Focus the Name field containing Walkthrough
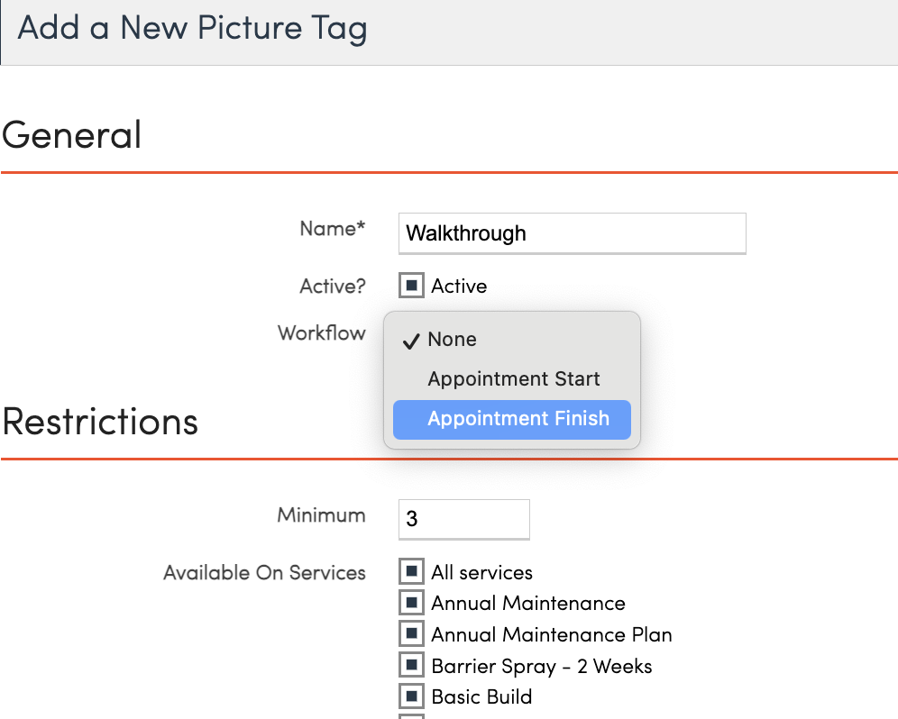This screenshot has width=898, height=719. 572,233
